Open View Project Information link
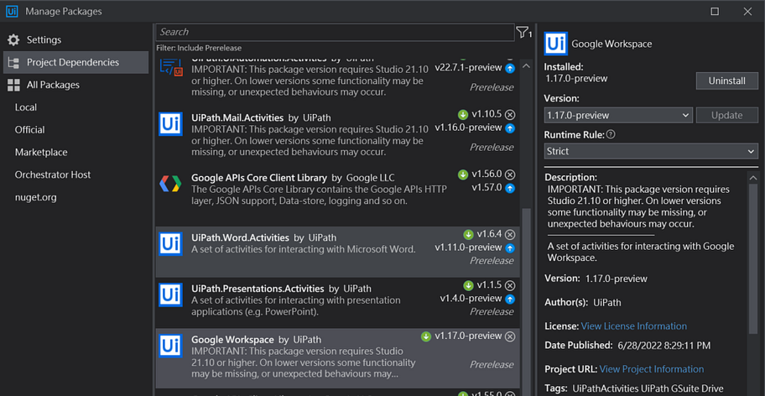The height and width of the screenshot is (396, 765). 651,369
